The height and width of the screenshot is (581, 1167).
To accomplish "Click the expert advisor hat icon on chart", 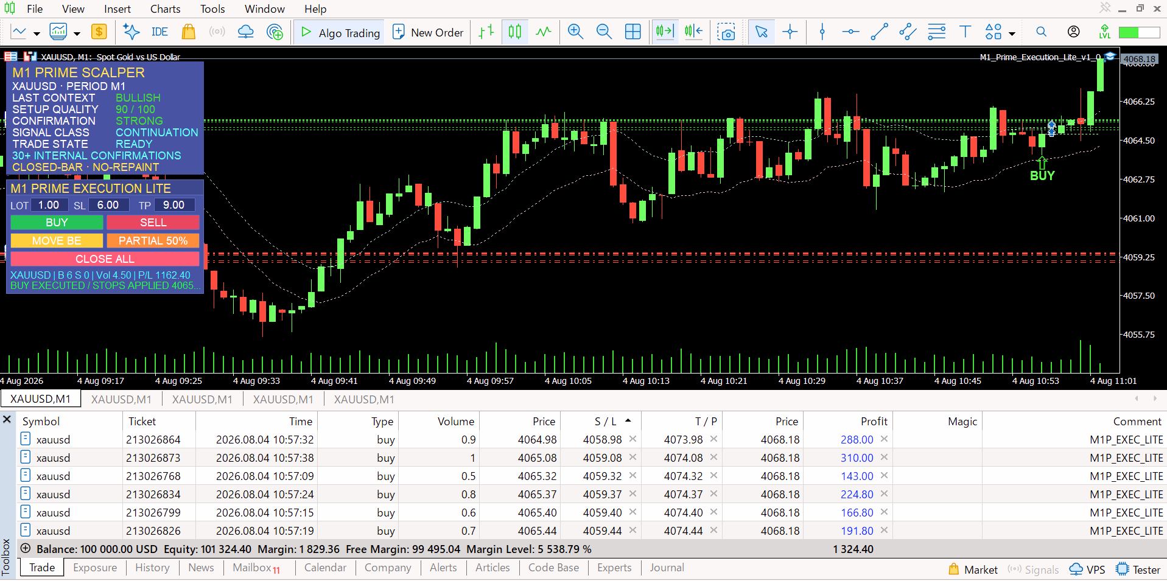I will pyautogui.click(x=1110, y=57).
